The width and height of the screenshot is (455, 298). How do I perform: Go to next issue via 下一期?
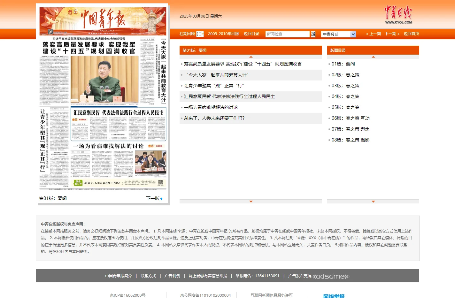[392, 34]
